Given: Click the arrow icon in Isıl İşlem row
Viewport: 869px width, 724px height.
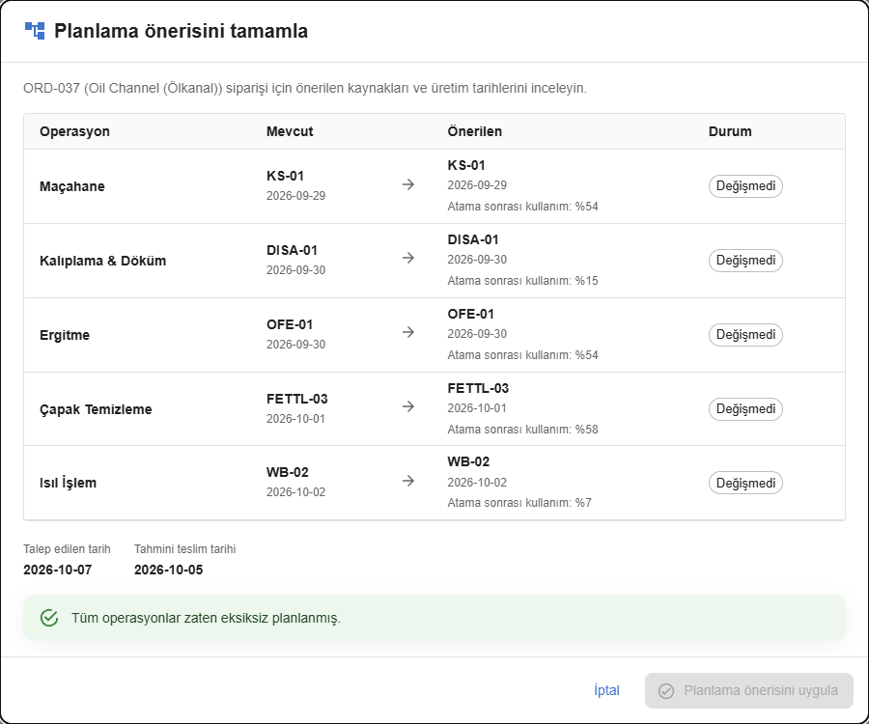Looking at the screenshot, I should pos(408,481).
